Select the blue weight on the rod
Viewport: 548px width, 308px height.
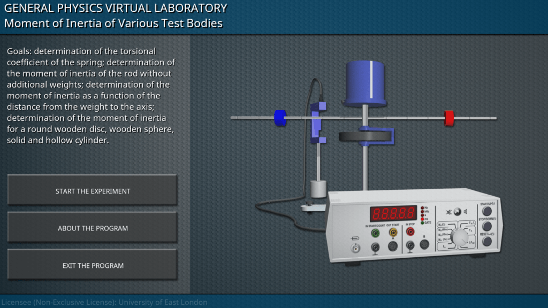tap(280, 118)
